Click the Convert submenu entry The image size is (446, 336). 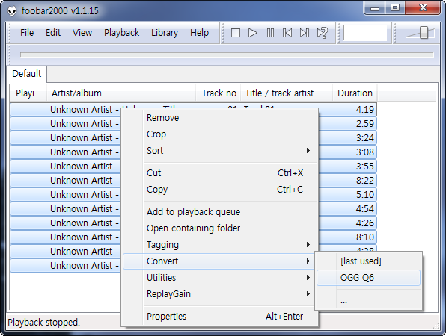click(219, 261)
